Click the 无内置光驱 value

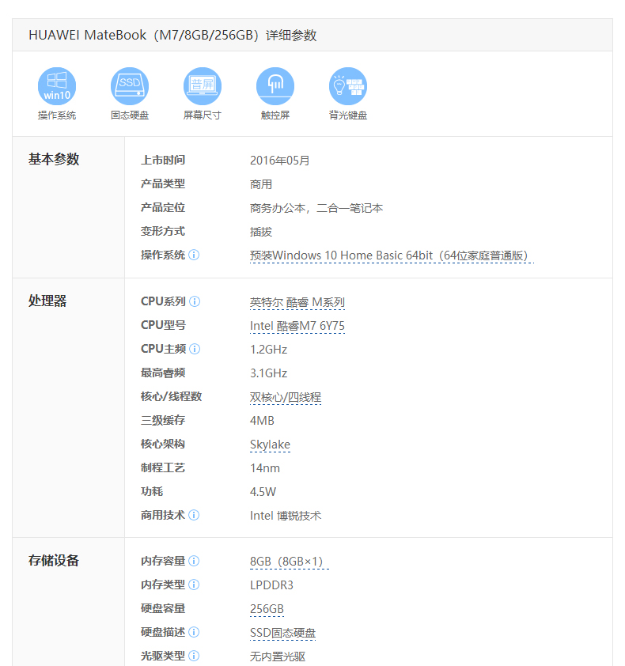(x=278, y=657)
